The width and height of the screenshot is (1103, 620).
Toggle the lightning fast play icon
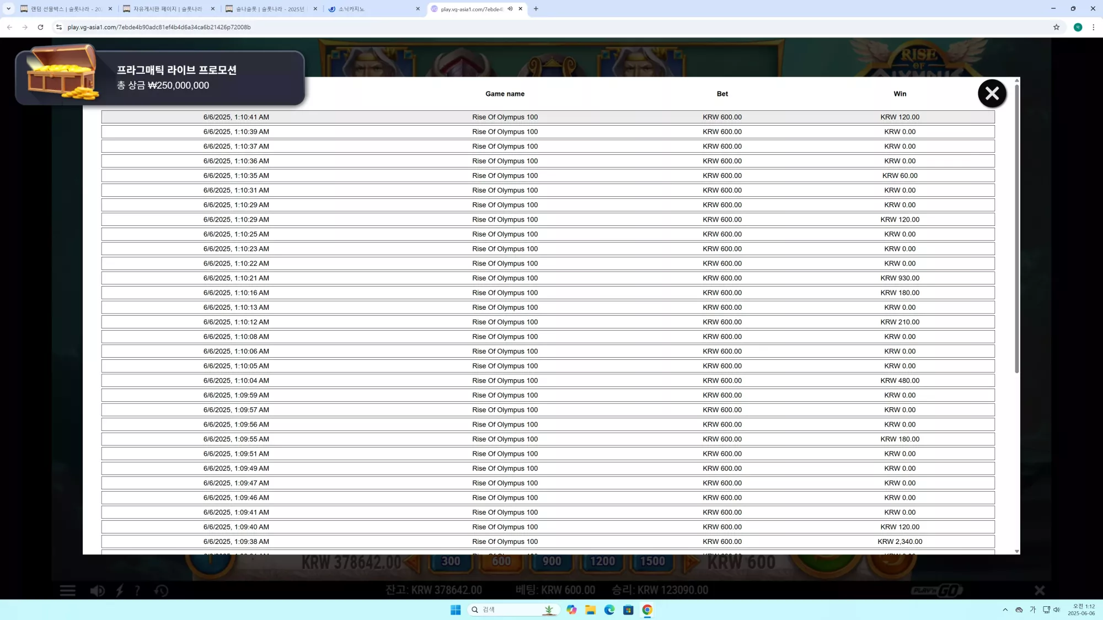coord(120,591)
